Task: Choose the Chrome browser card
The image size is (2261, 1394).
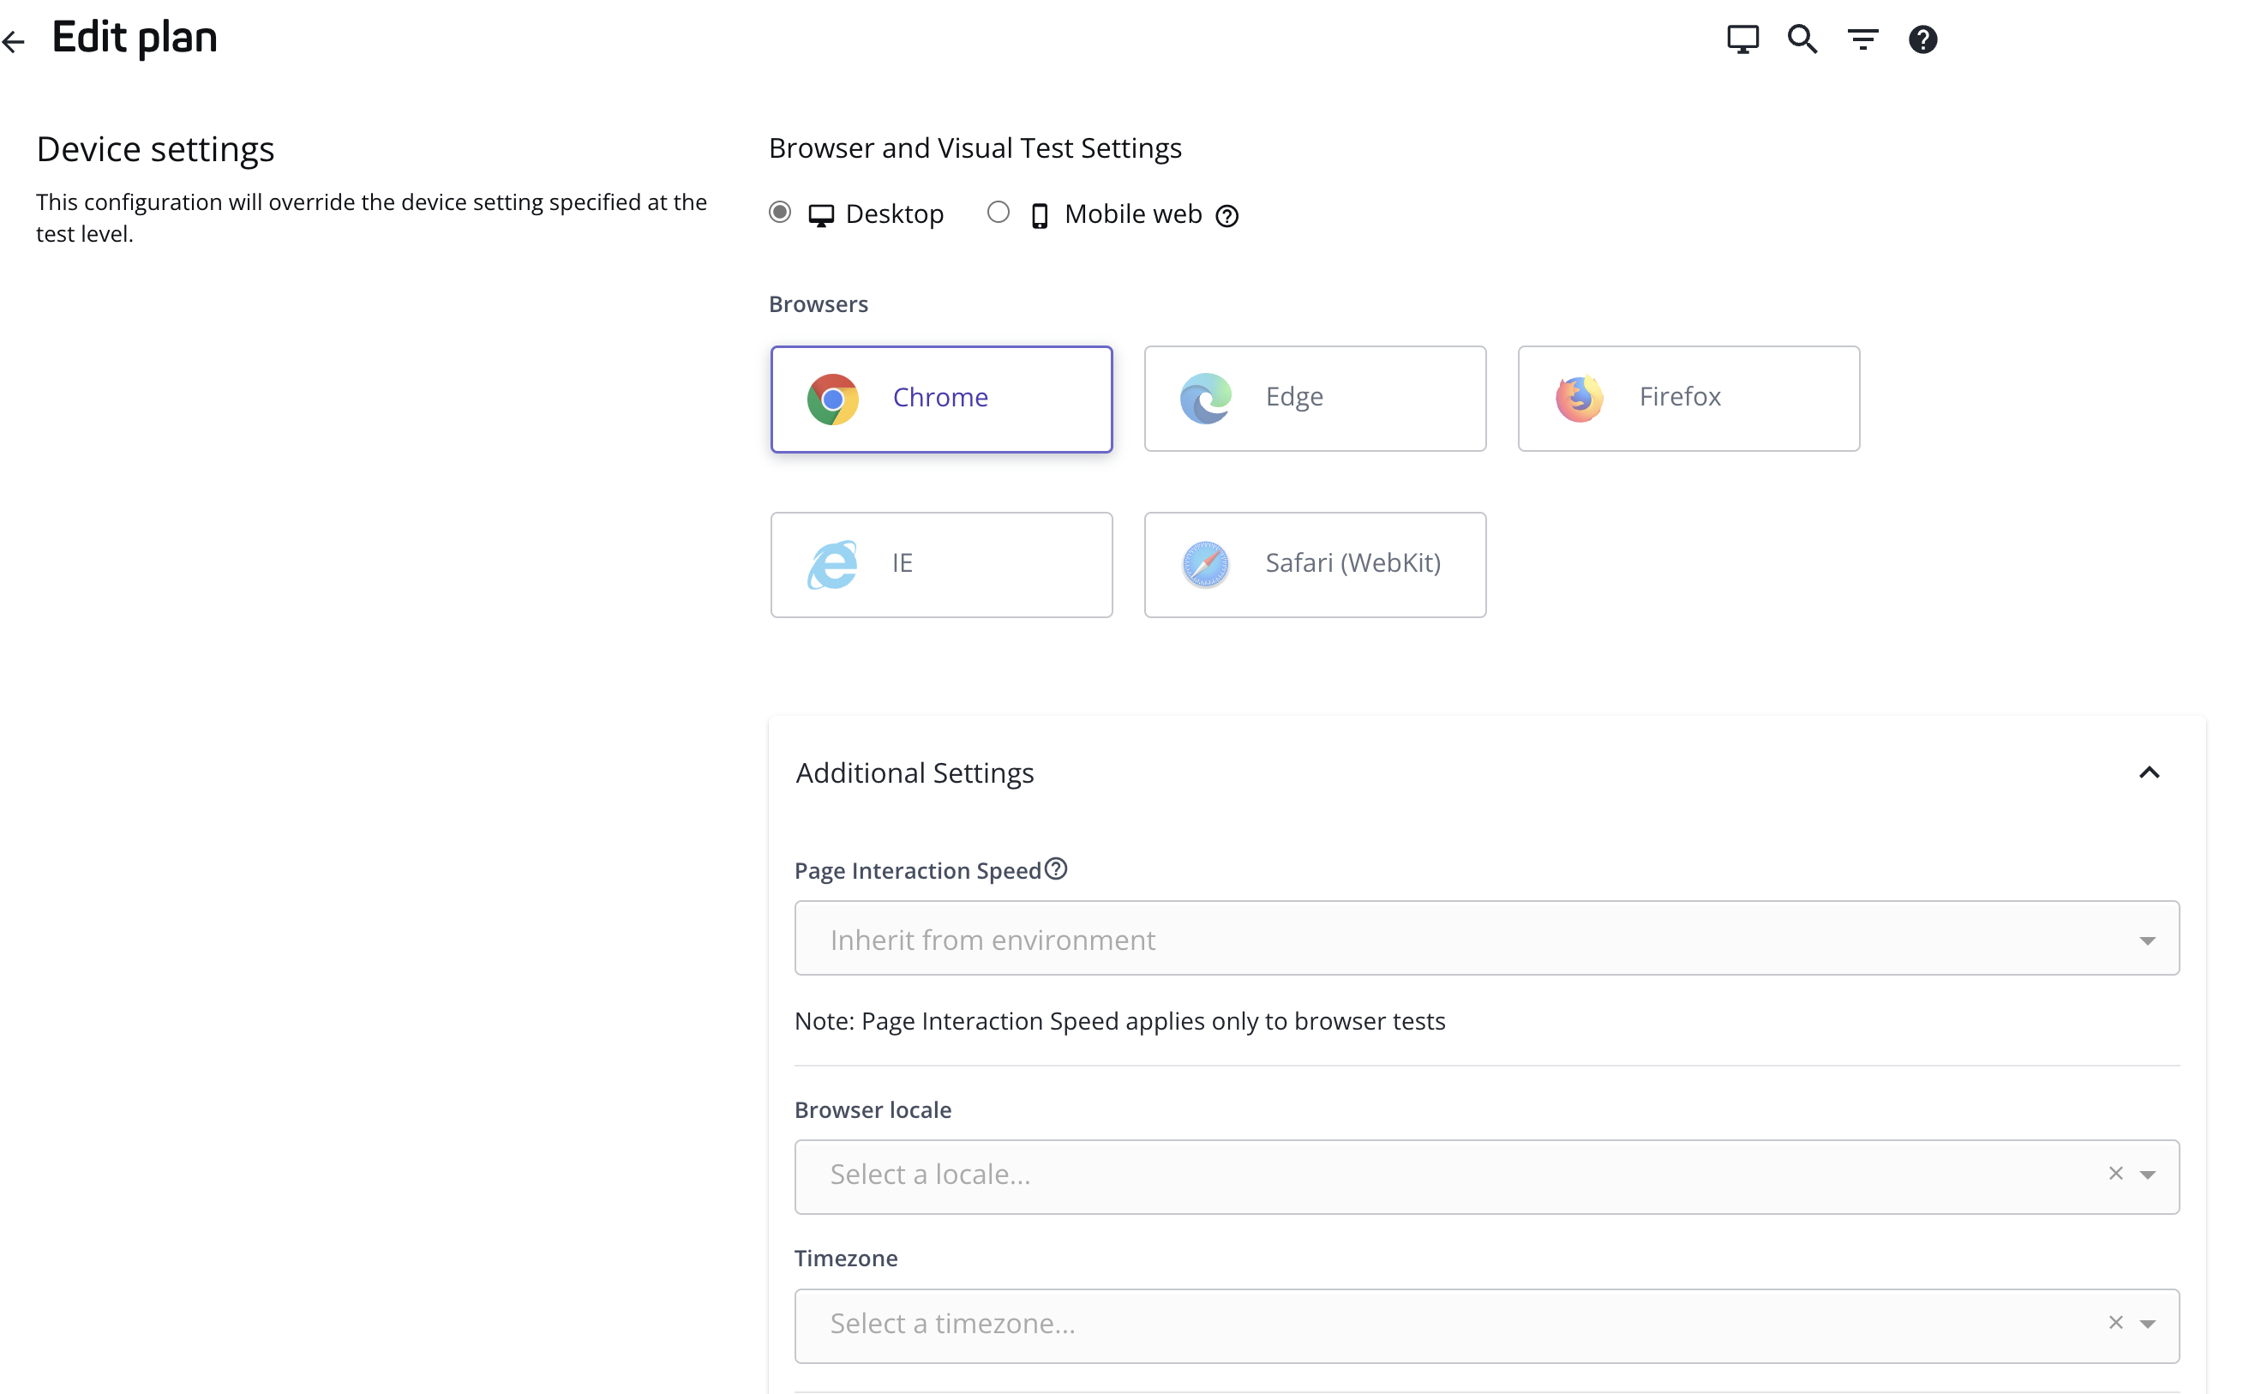Action: tap(941, 400)
